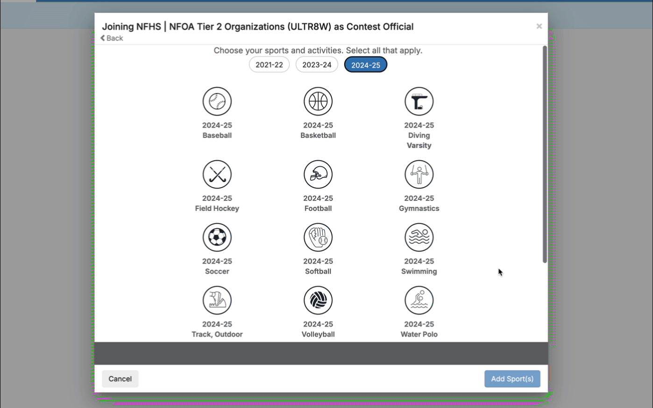Pick the Soccer ball icon
This screenshot has height=408, width=653.
[x=217, y=237]
